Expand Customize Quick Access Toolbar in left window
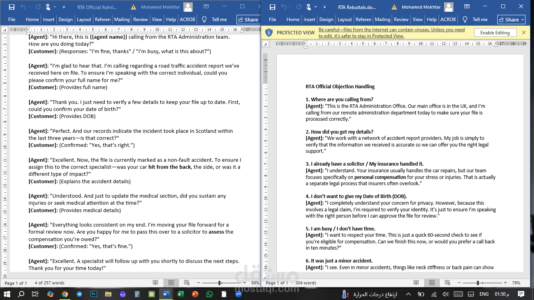534x300 pixels. [x=64, y=7]
